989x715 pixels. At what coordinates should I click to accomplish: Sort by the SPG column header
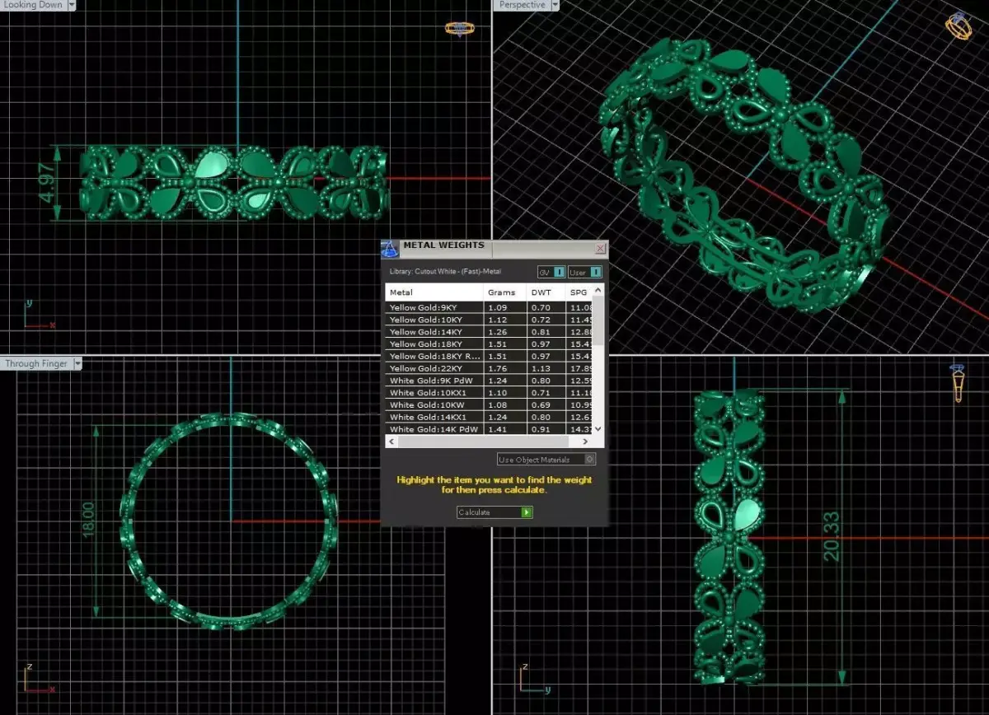click(x=579, y=292)
